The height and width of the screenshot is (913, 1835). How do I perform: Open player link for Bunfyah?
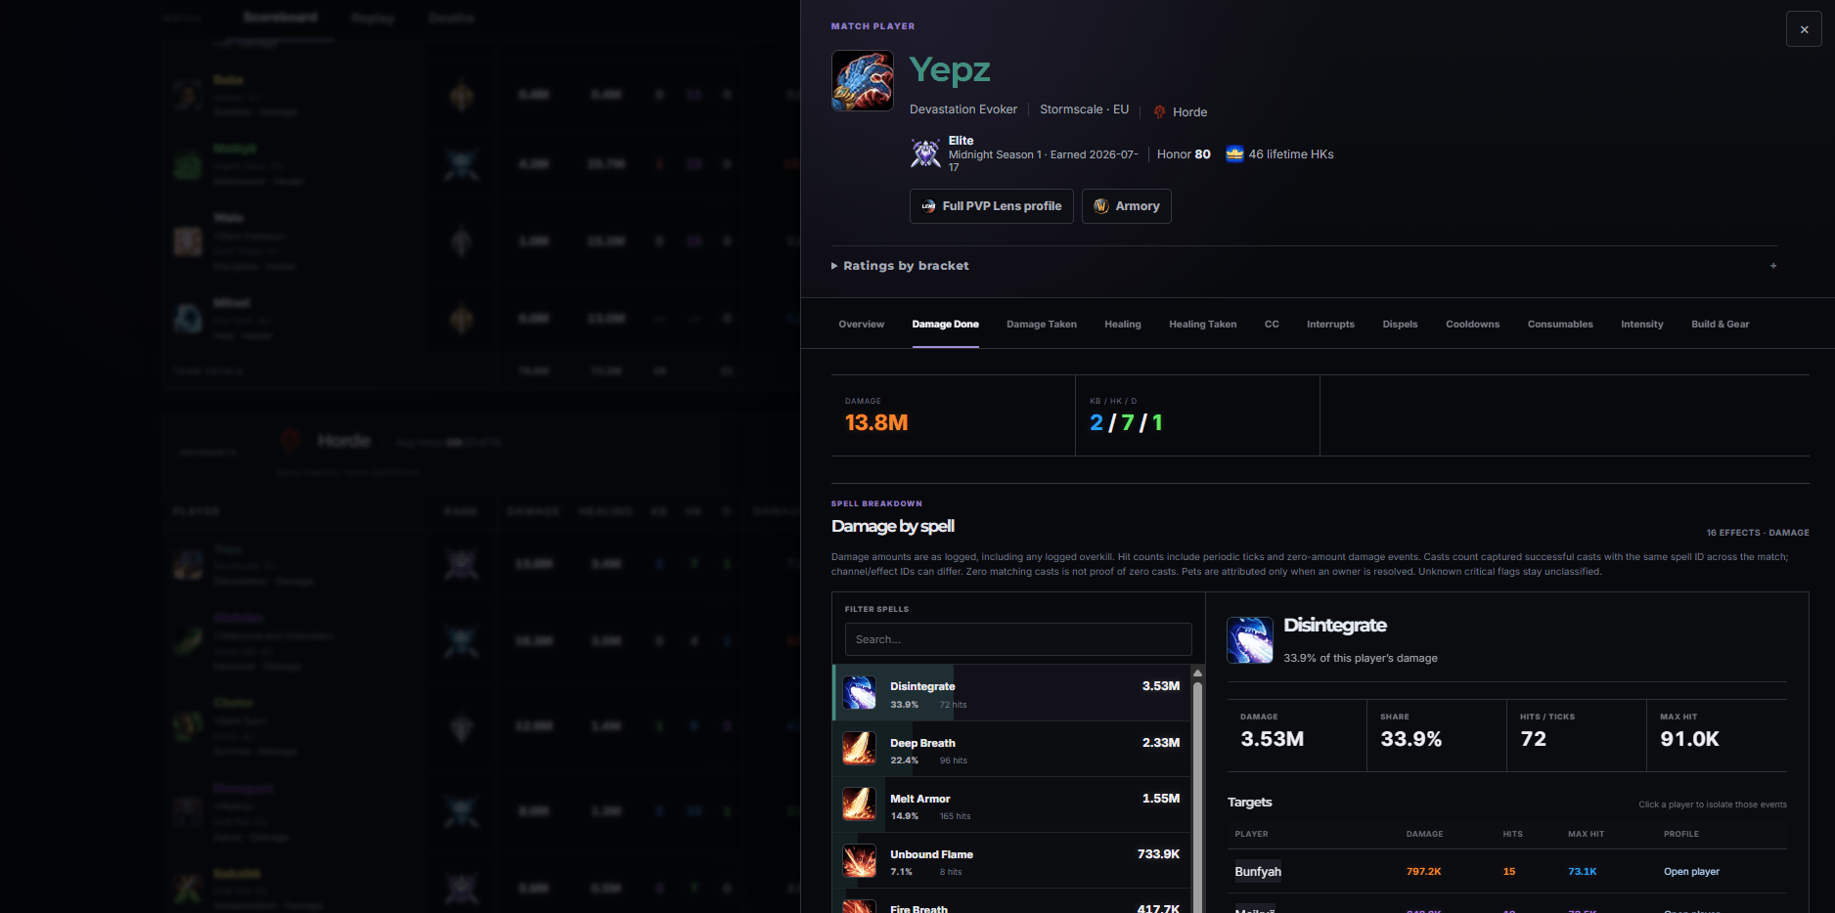click(1691, 872)
